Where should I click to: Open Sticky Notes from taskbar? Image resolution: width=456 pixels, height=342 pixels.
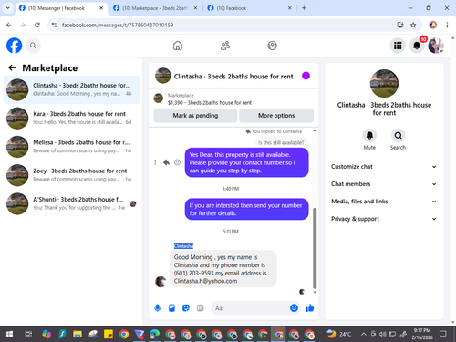109,335
